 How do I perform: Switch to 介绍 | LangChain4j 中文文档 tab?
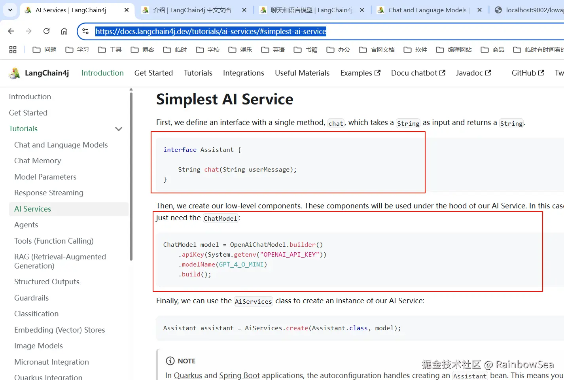click(192, 10)
